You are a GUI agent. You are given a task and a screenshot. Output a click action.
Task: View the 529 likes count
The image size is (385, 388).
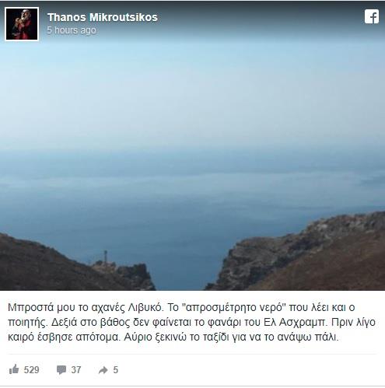click(x=31, y=370)
